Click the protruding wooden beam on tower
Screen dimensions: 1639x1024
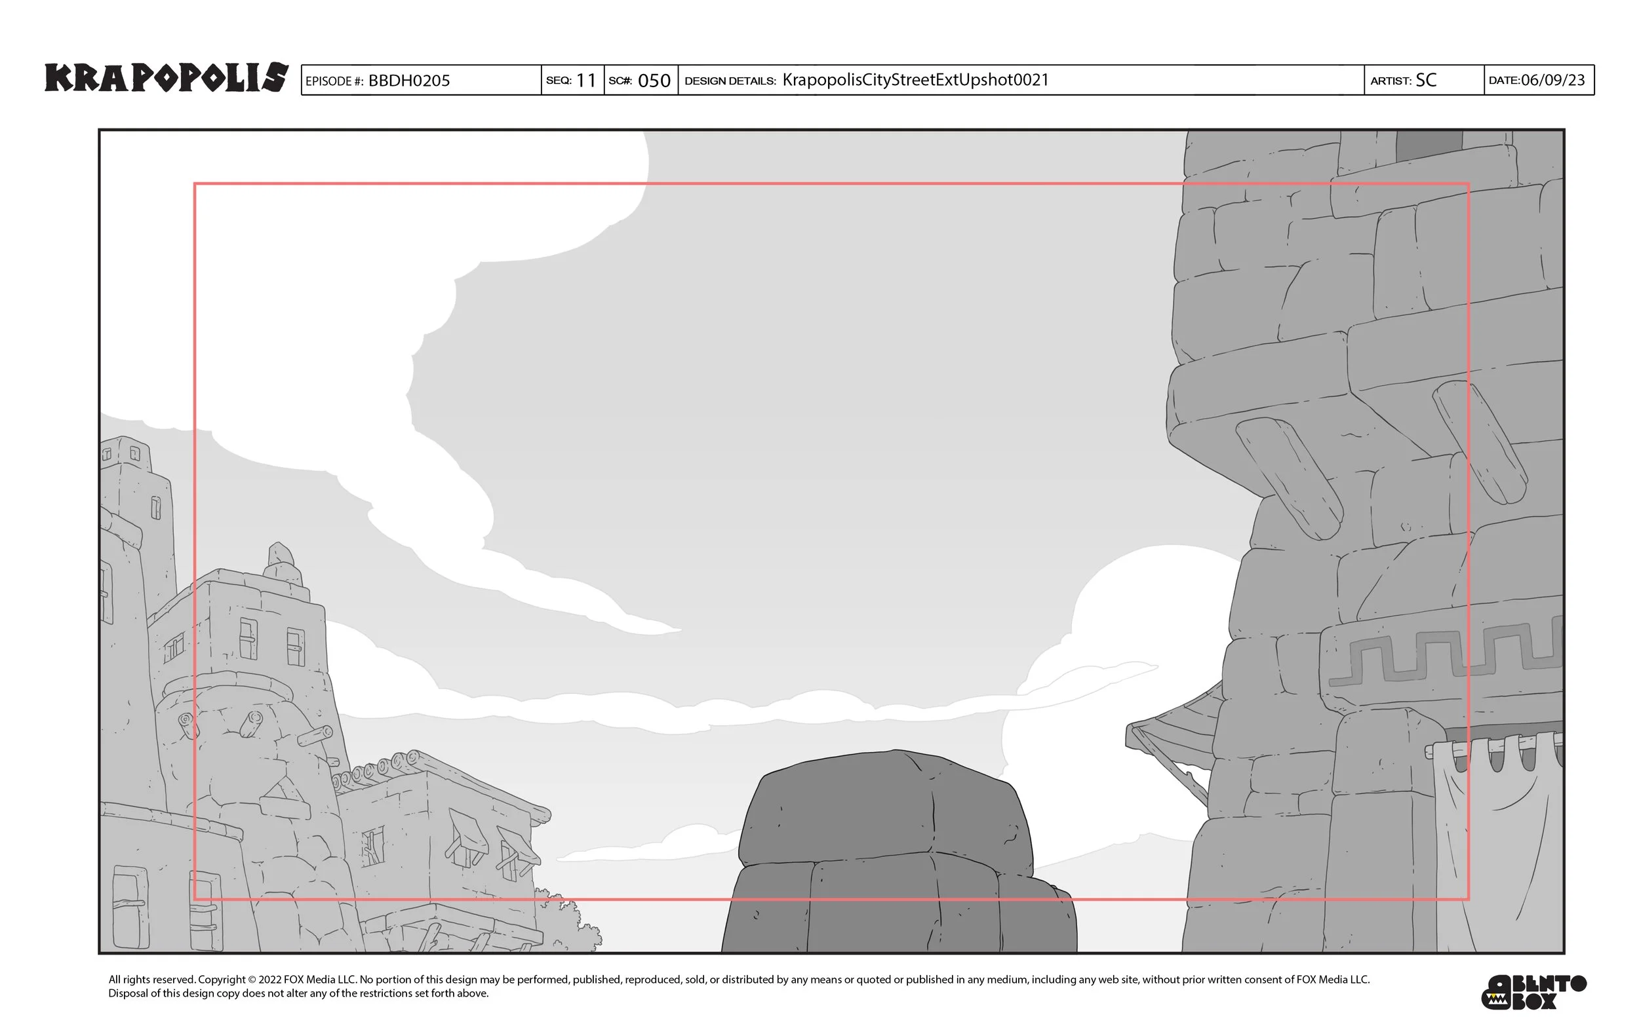[1289, 478]
